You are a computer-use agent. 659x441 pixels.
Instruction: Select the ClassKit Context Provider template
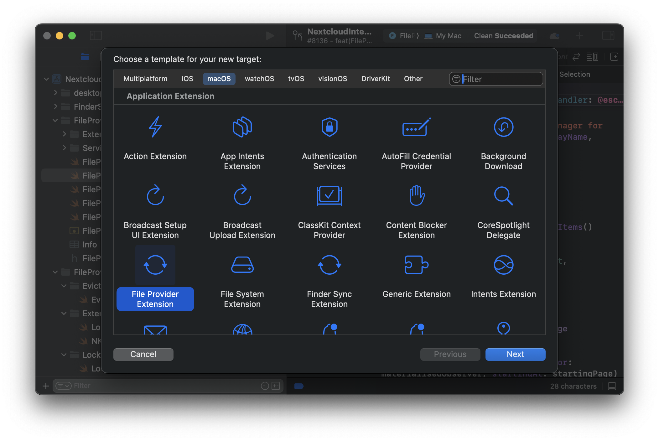click(329, 210)
